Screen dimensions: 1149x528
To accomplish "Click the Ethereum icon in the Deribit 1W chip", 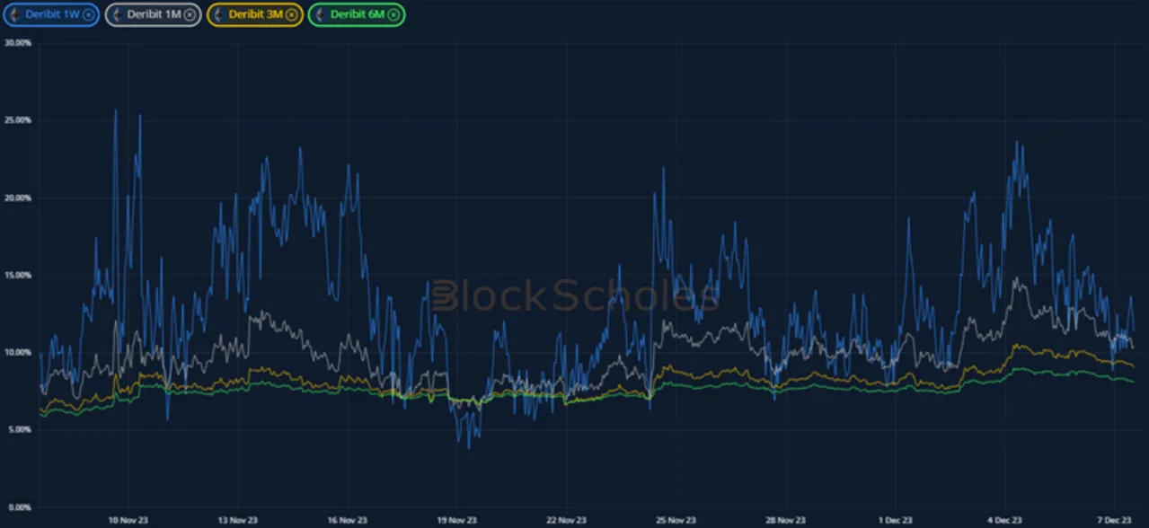I will [x=15, y=14].
